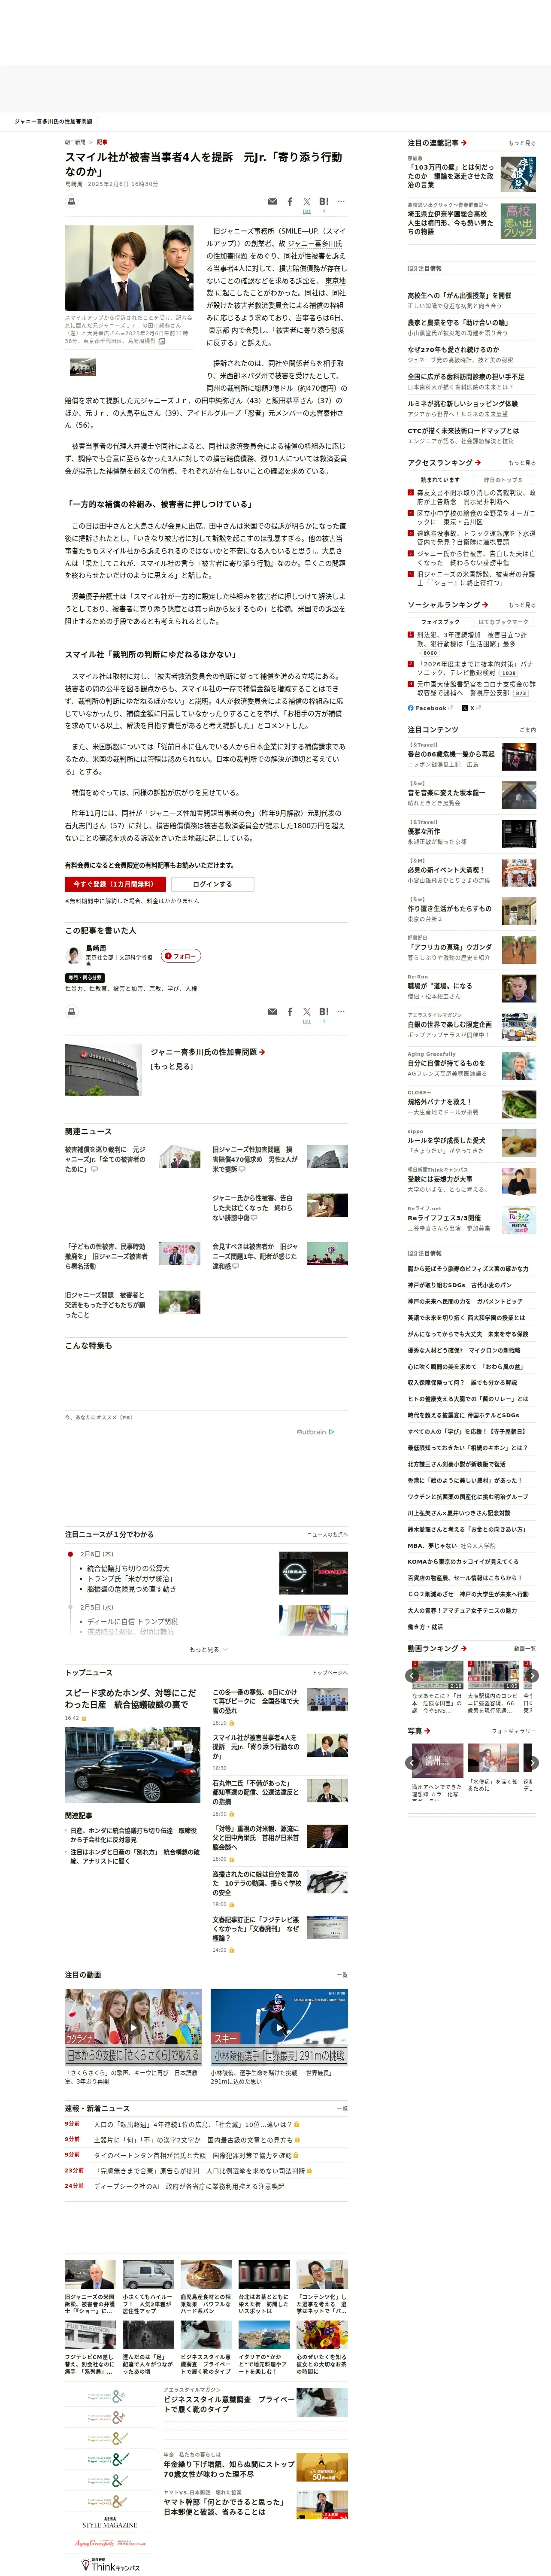This screenshot has width=551, height=2576.
Task: Open headline スピード求めたホンダ、対等にこだわった日産
Action: click(131, 1698)
